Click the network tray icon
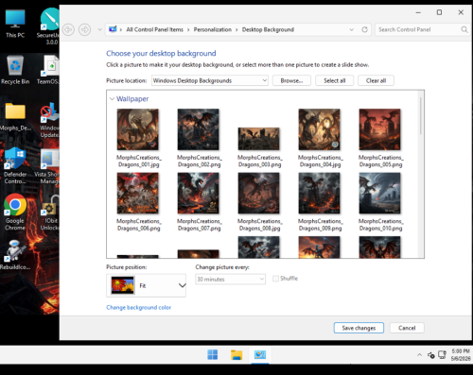 [442, 355]
